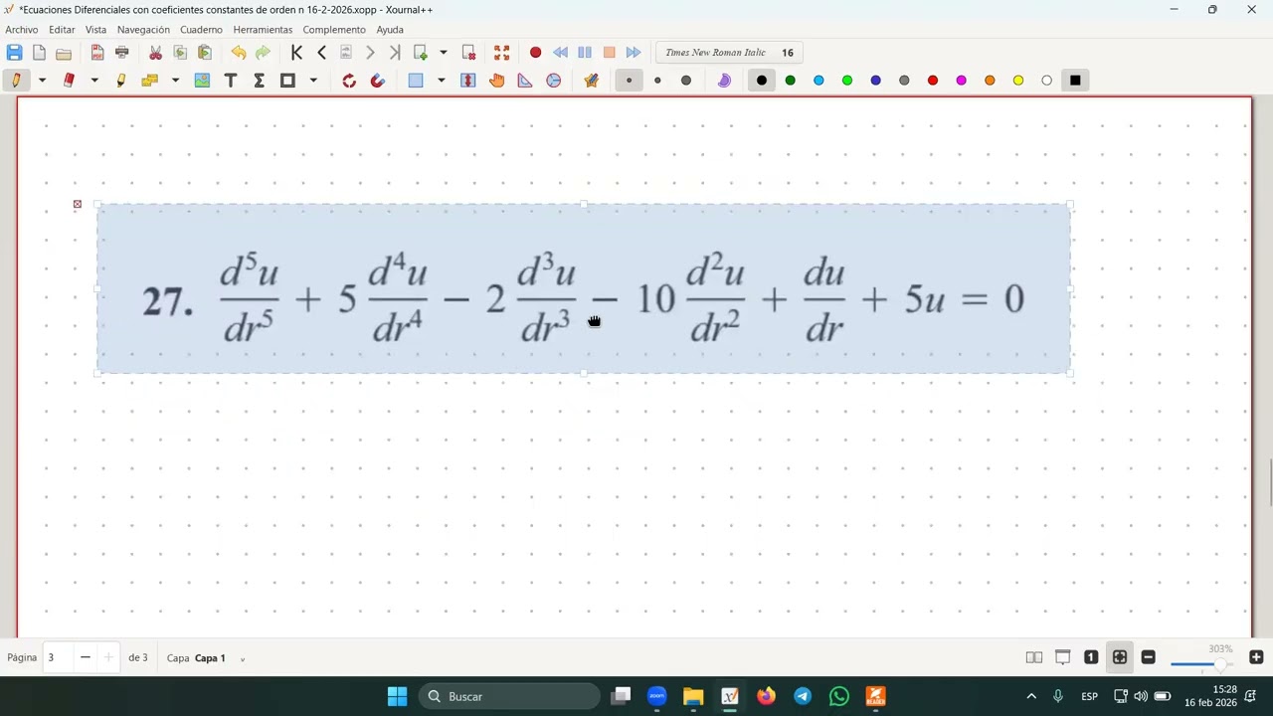Toggle grid snapping magnet icon
Viewport: 1273px width, 716px height.
pos(378,81)
